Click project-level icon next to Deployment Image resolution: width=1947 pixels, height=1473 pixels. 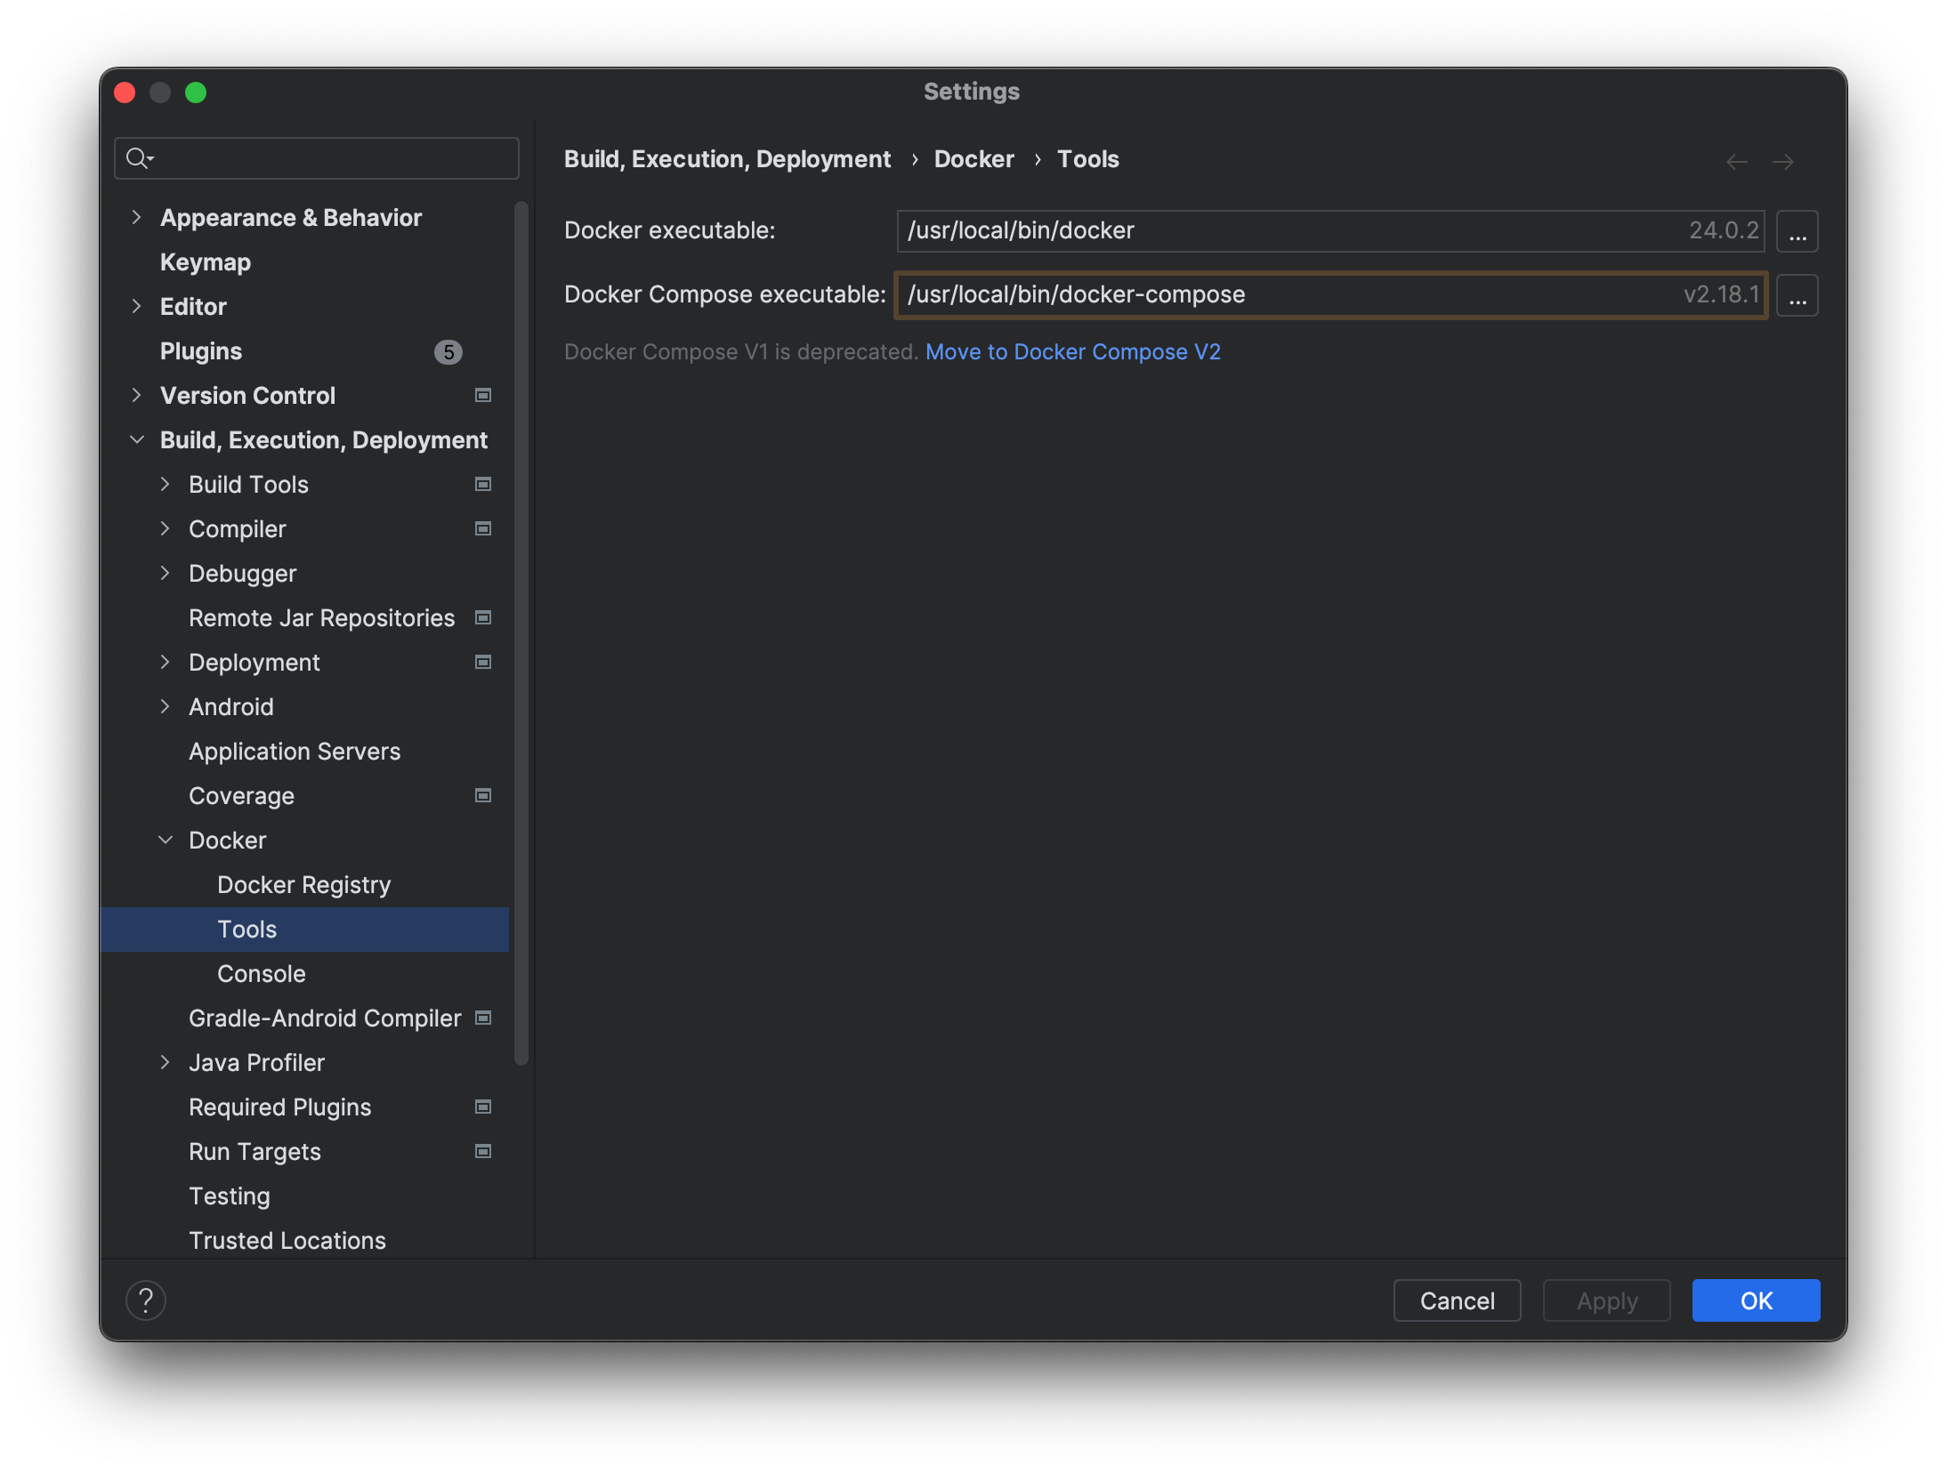coord(483,662)
